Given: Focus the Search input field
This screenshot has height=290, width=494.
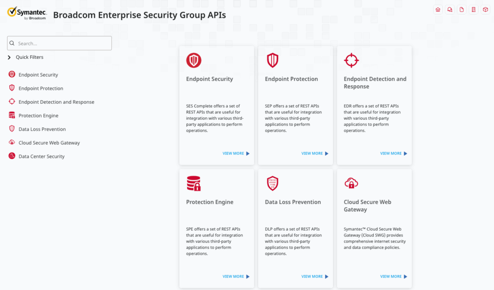Looking at the screenshot, I should pos(63,43).
